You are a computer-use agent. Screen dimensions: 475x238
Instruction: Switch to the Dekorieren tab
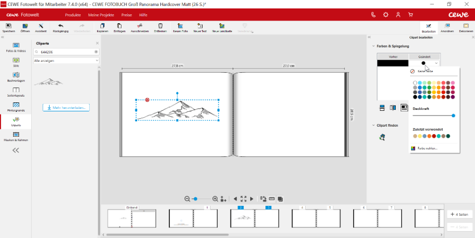tap(466, 28)
